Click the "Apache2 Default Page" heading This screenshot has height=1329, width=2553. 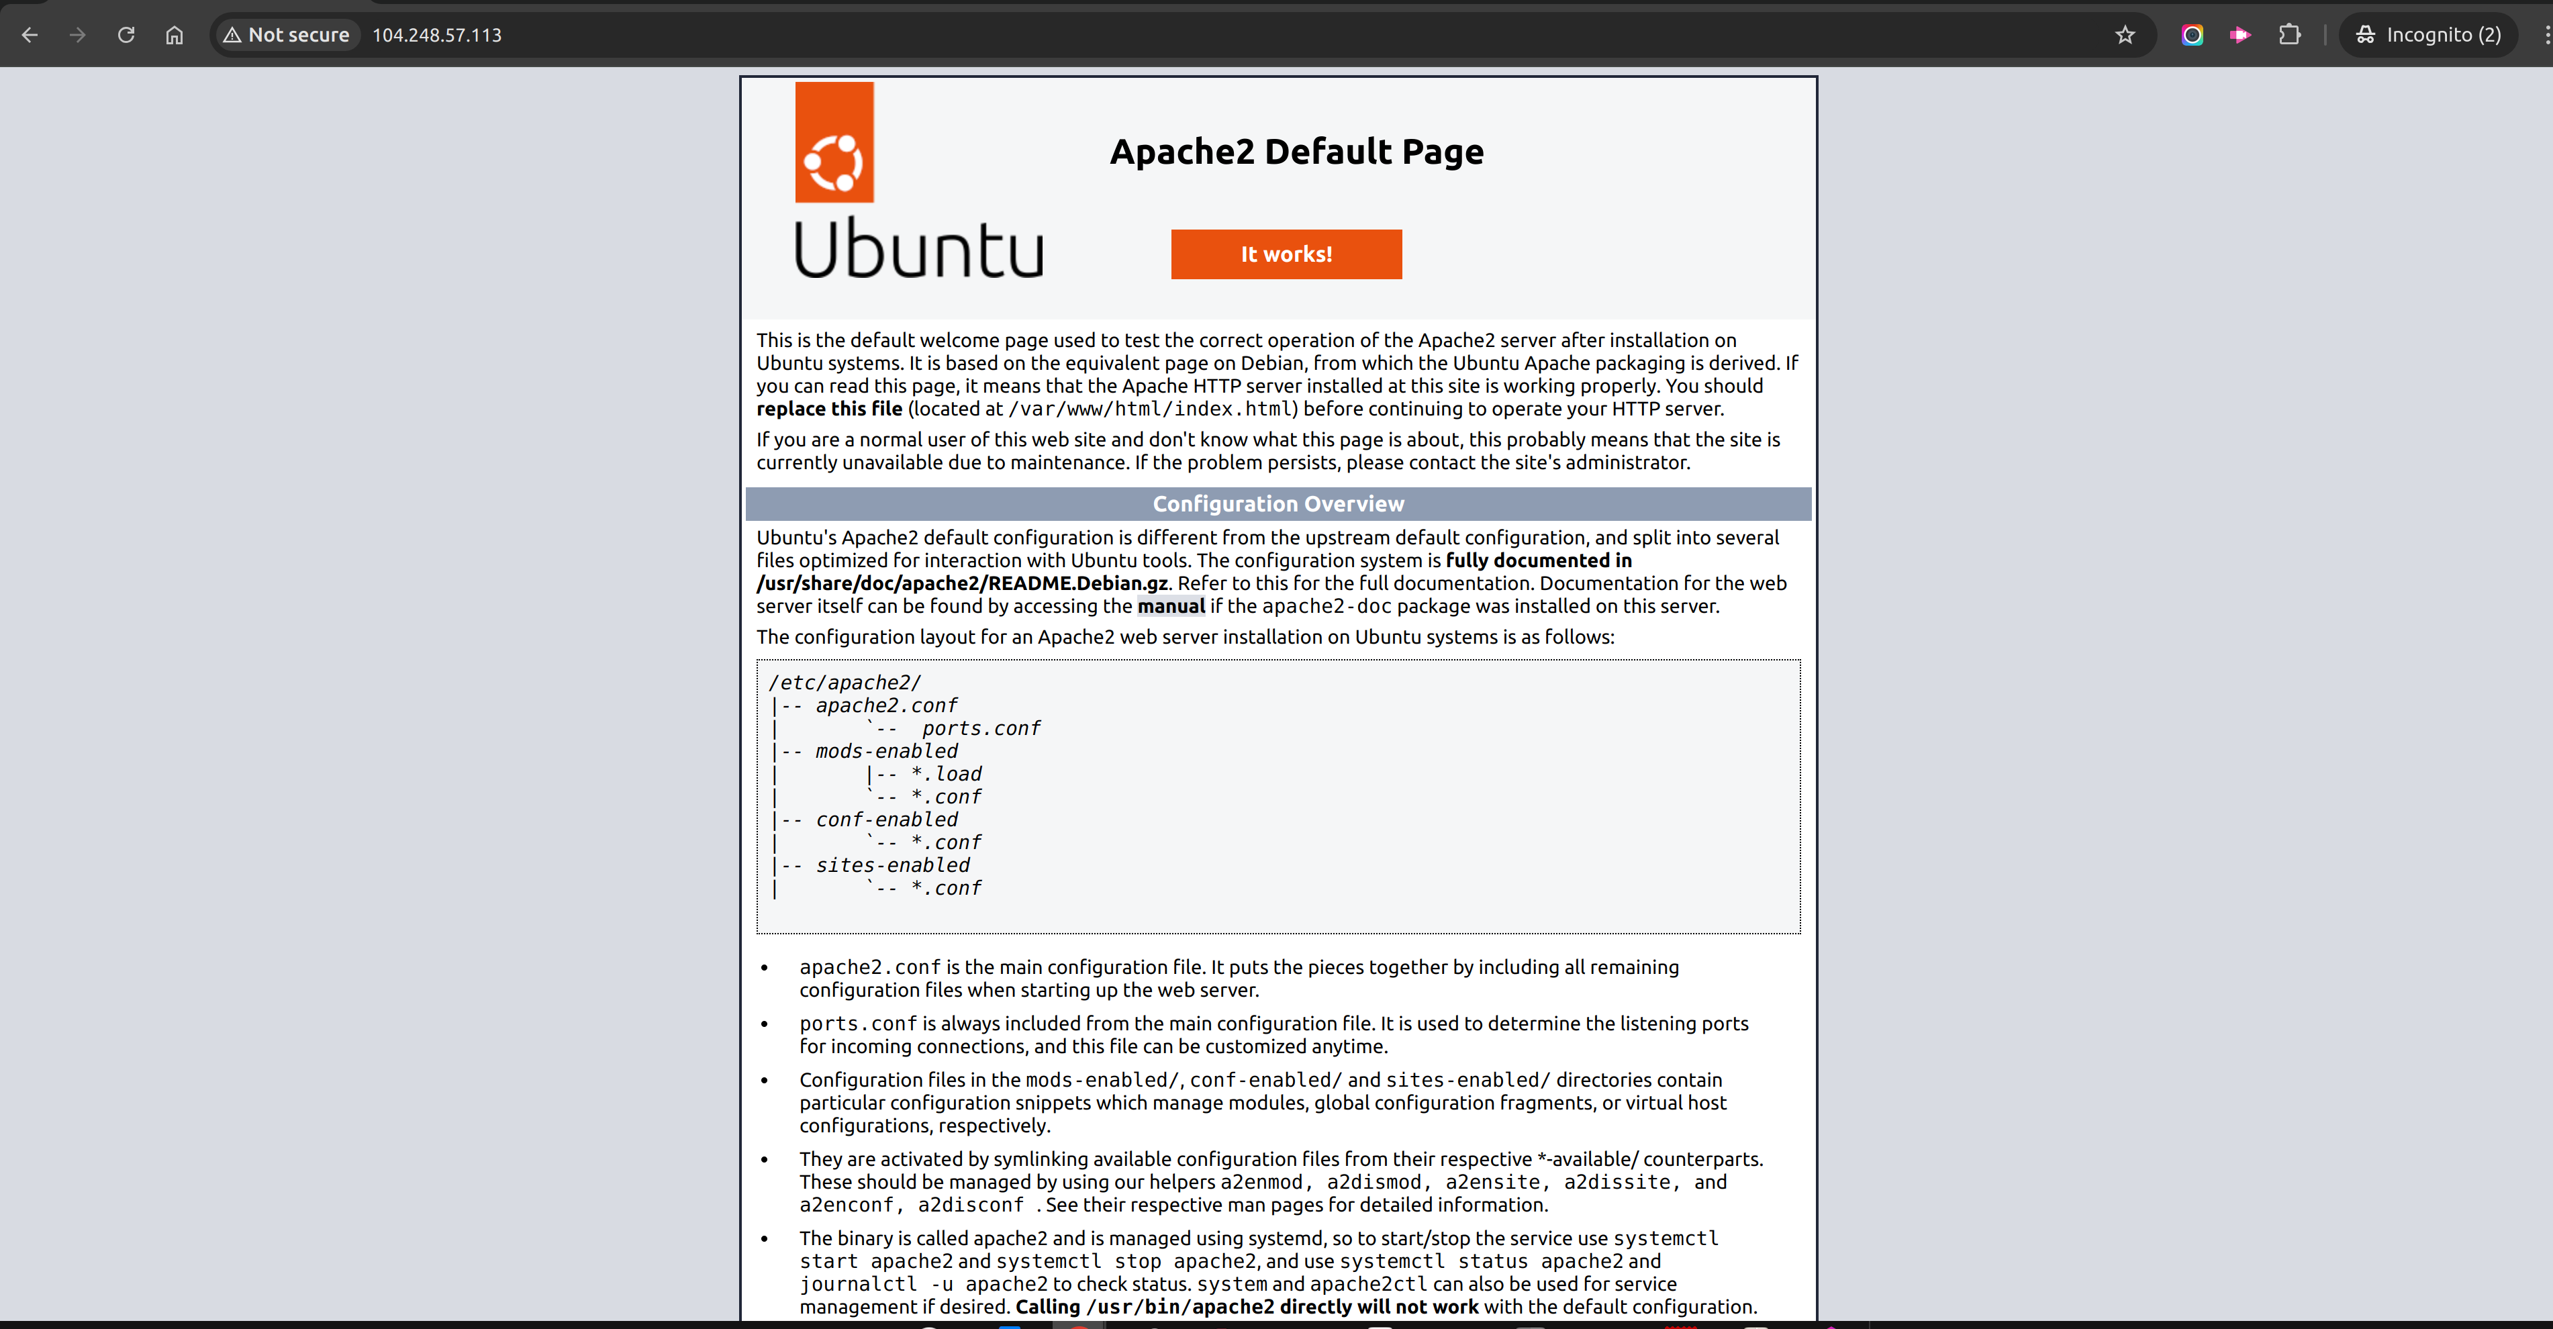point(1296,152)
